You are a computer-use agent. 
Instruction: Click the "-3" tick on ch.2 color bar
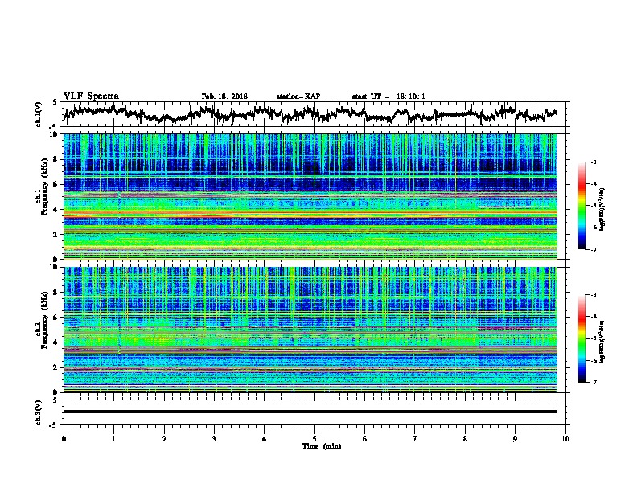tap(593, 295)
